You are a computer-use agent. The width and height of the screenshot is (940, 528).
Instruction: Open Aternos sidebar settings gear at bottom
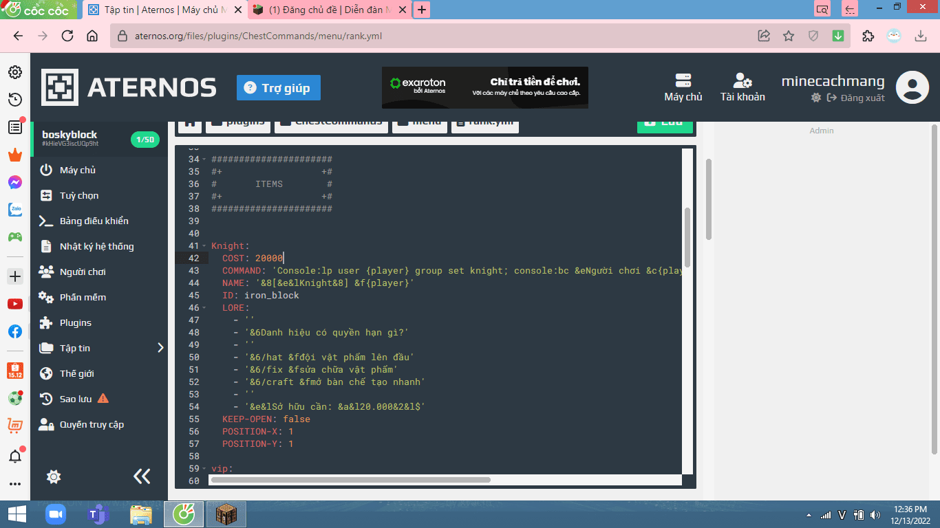click(54, 476)
